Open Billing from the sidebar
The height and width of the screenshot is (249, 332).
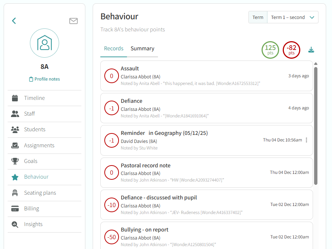coord(31,209)
